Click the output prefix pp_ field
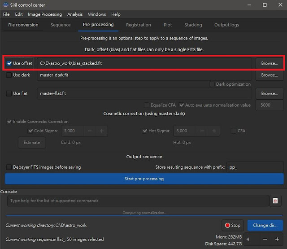287x249 pixels. [255, 167]
